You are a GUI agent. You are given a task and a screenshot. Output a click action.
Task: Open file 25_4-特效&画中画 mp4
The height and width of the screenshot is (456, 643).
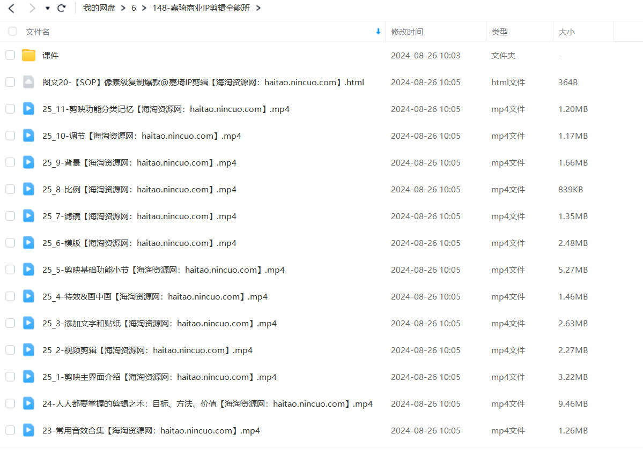pos(154,296)
